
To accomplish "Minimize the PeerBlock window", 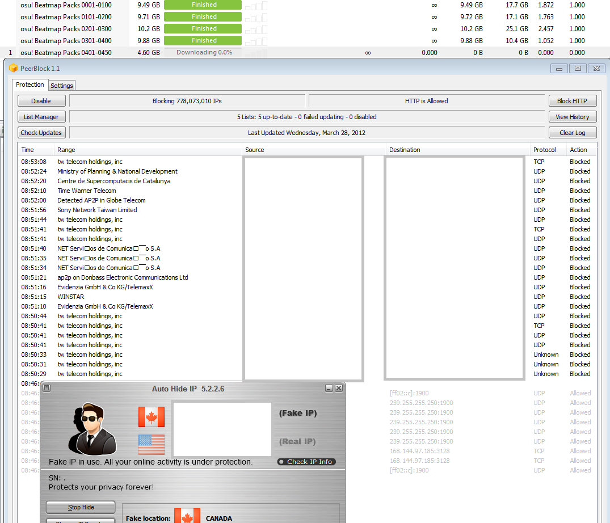I will tap(559, 69).
